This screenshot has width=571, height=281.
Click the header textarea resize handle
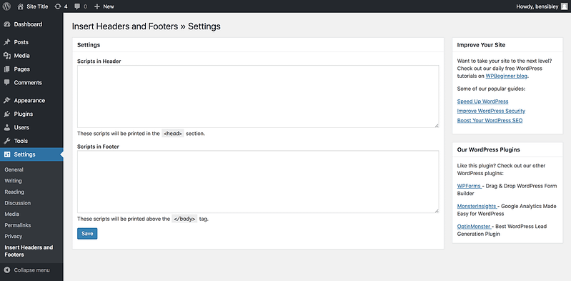(x=437, y=125)
